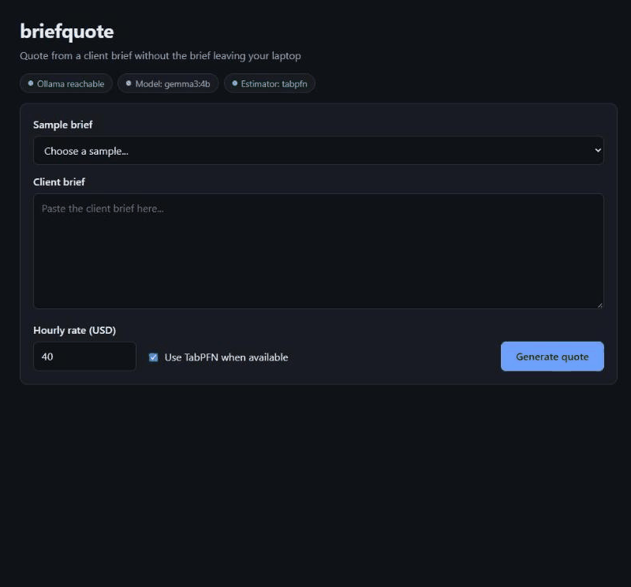Click the tagline below the briefquote title
The image size is (631, 587).
[x=161, y=56]
